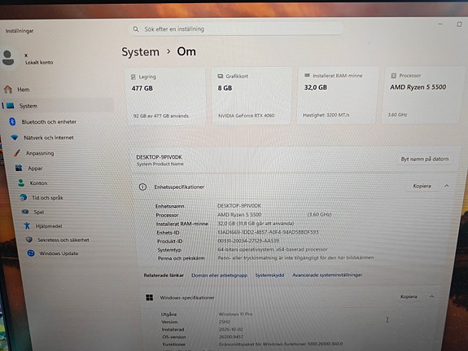Collapse the Enhetsspecifikationer section chevron
Screen dimensions: 468x351
coord(447,186)
